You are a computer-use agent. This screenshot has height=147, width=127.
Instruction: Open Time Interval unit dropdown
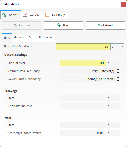click(113, 63)
